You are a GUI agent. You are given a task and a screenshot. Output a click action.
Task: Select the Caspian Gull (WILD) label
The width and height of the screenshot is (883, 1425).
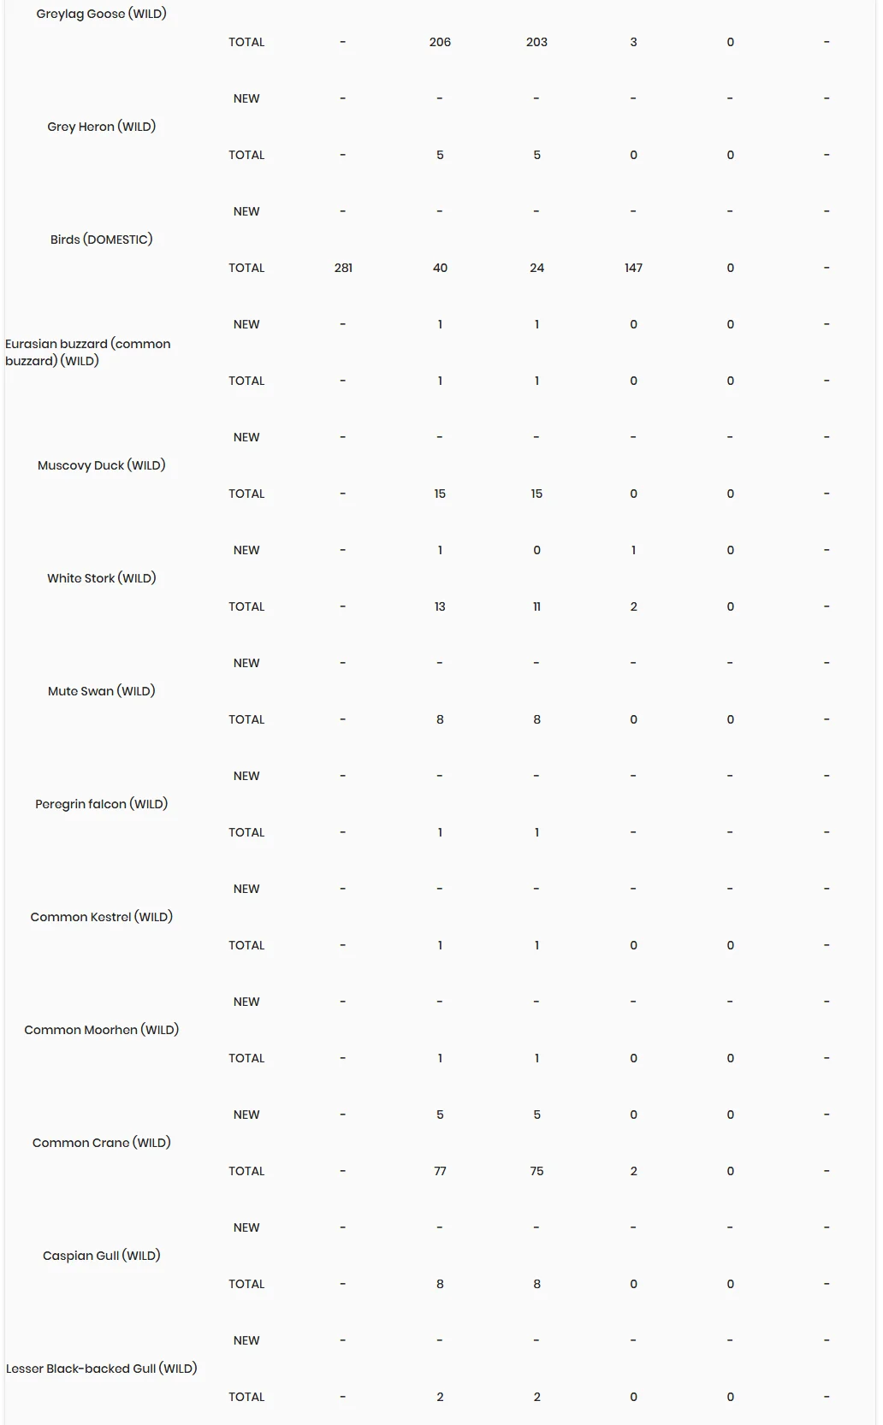coord(101,1256)
